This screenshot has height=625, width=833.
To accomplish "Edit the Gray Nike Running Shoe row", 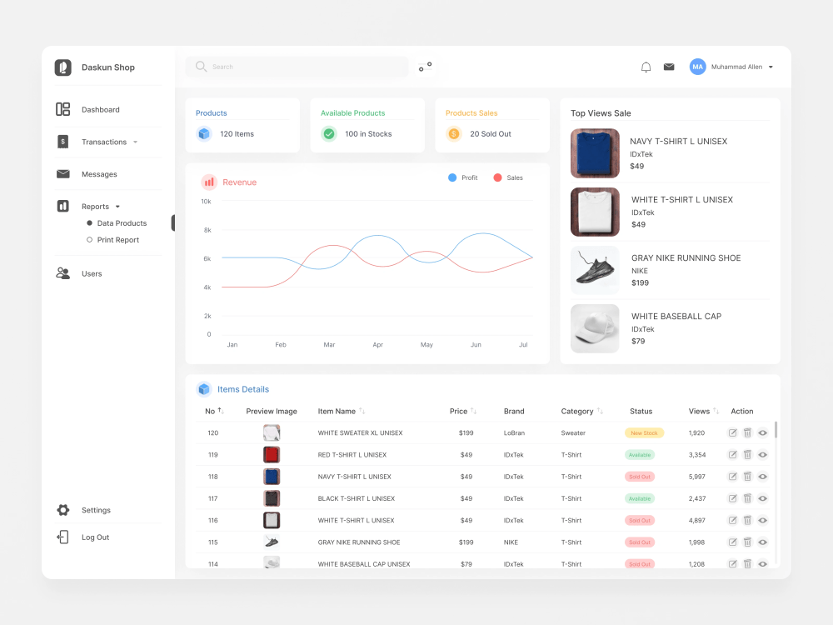I will coord(732,542).
